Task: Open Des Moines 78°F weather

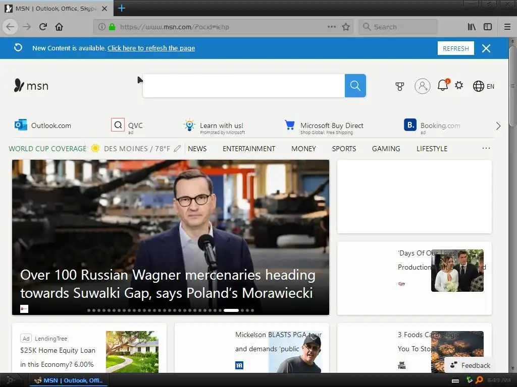Action: (131, 149)
